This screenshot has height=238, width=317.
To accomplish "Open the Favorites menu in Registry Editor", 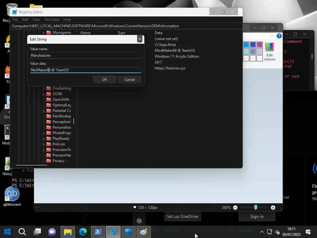I will 52,20.
